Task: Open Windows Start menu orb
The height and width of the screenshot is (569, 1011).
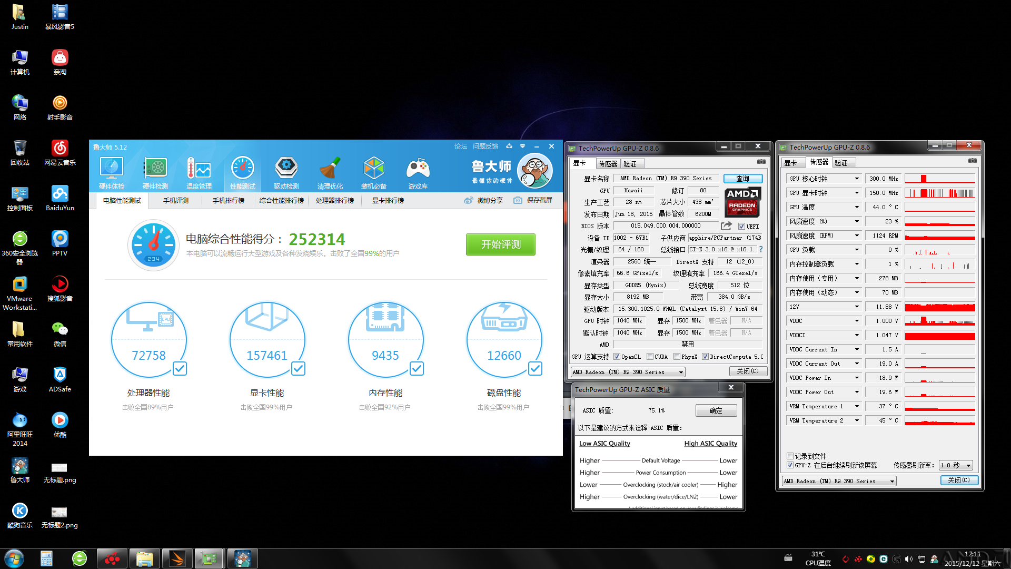Action: [x=14, y=558]
